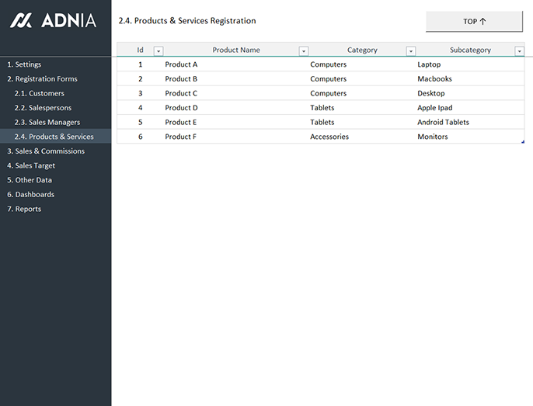The width and height of the screenshot is (533, 406).
Task: Open the Sales Target section
Action: [31, 165]
